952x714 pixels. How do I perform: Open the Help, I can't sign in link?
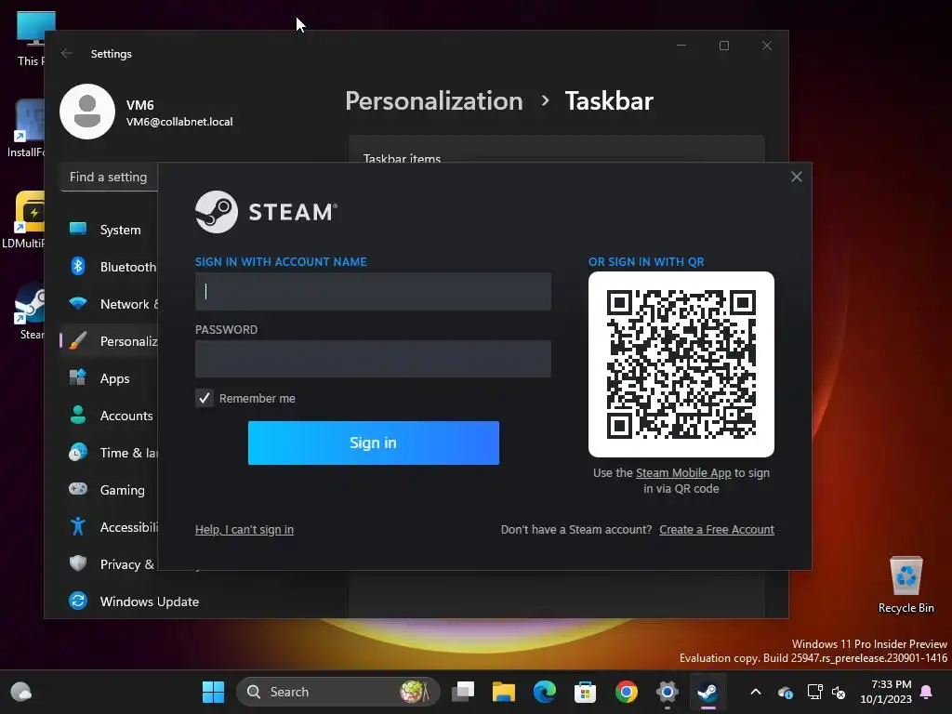coord(245,529)
